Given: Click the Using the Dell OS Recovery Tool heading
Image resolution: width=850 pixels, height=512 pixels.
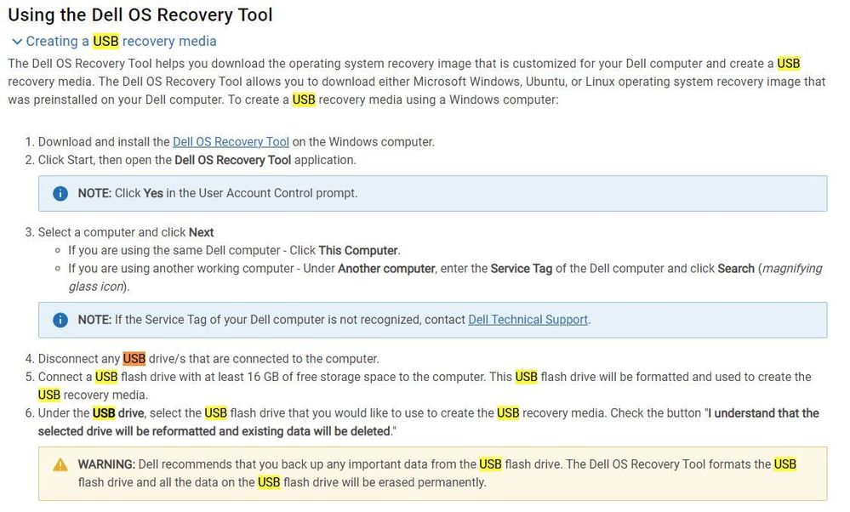Looking at the screenshot, I should tap(140, 14).
